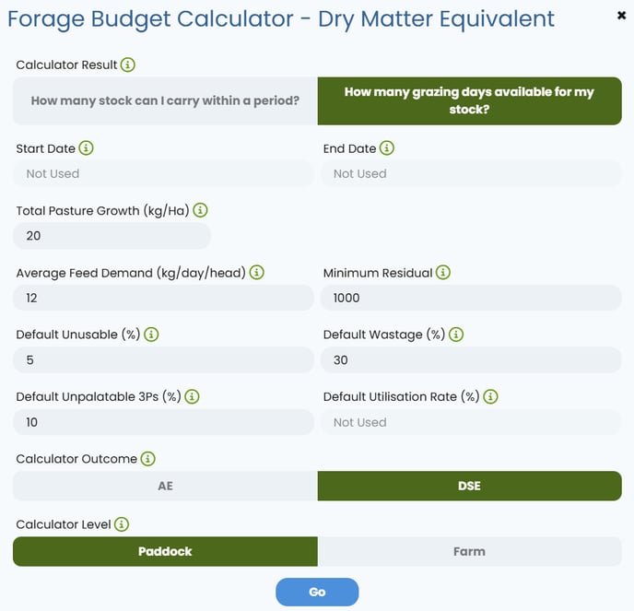Click the Default Wastage info icon
Image resolution: width=634 pixels, height=611 pixels.
(456, 335)
